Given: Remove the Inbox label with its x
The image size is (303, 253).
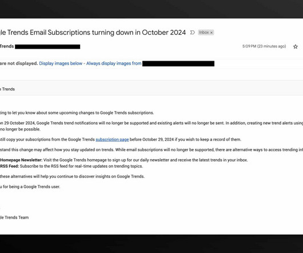Looking at the screenshot, I should [212, 33].
